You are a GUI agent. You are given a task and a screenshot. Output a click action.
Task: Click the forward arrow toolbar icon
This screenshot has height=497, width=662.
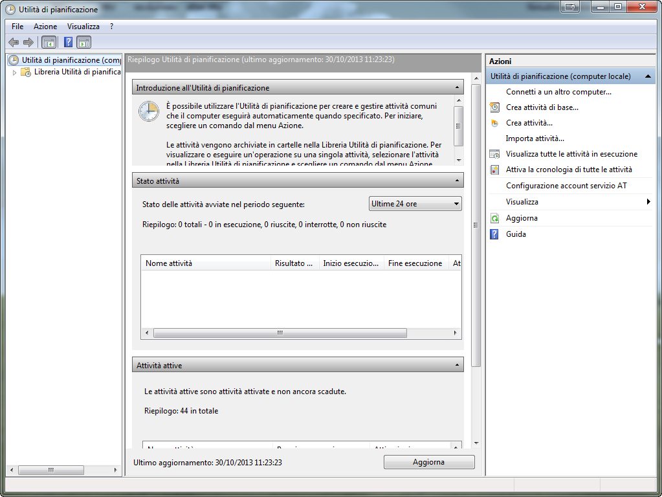click(28, 43)
